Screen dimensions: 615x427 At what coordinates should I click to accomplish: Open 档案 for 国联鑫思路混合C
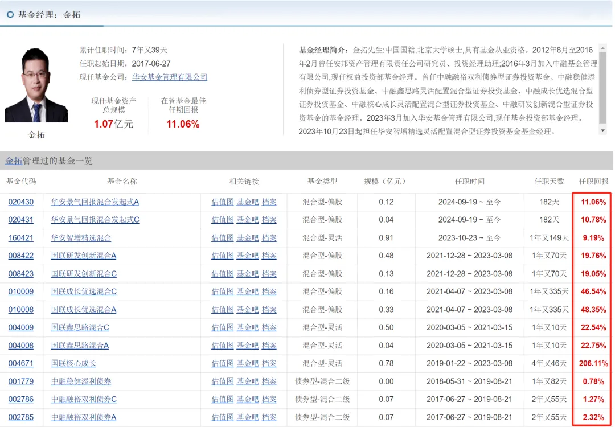(269, 327)
